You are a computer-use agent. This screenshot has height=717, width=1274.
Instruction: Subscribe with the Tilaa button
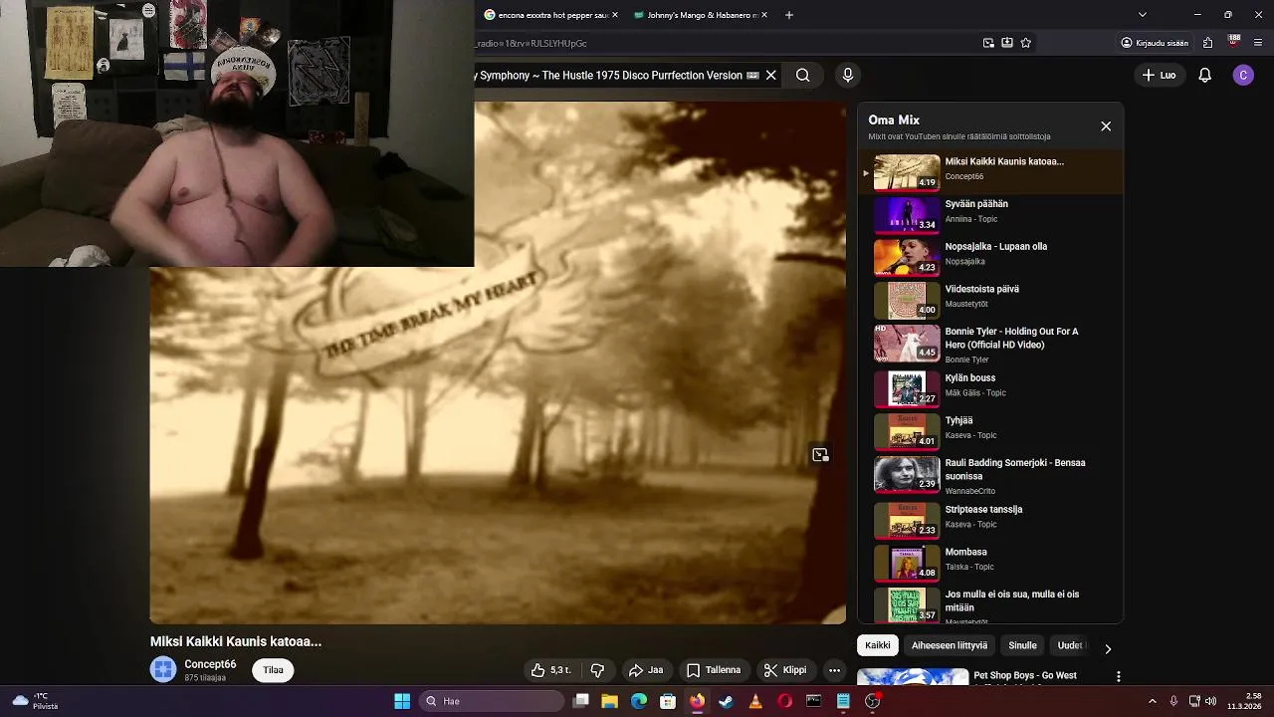(x=274, y=670)
